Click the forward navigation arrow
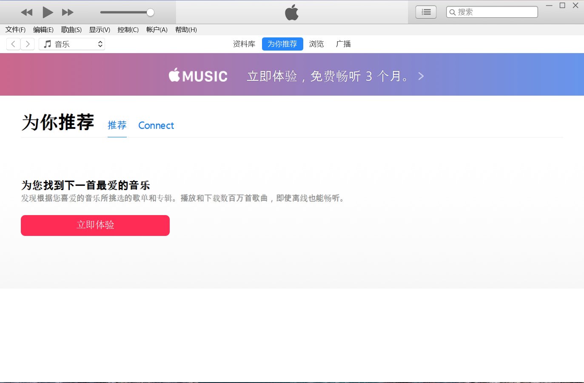This screenshot has width=584, height=383. (x=27, y=43)
